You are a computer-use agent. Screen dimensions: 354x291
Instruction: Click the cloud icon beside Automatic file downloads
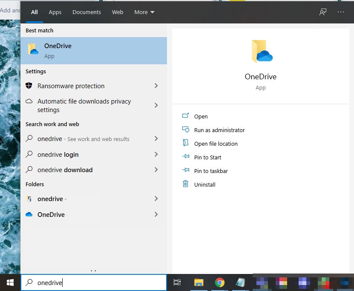pos(29,101)
